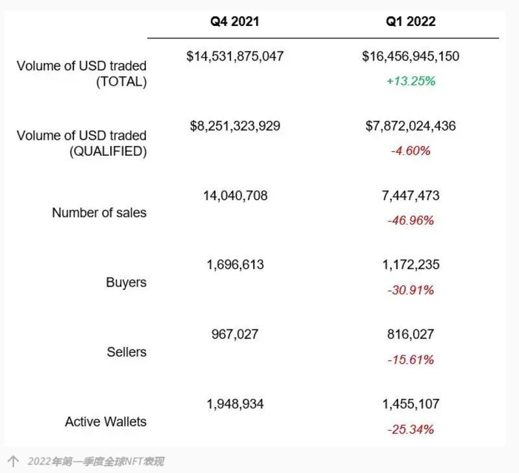Select the $16,456,945,150 value
The width and height of the screenshot is (519, 473).
[x=411, y=57]
